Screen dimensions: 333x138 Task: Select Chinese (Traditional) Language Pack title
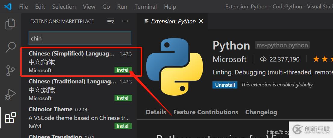point(72,81)
